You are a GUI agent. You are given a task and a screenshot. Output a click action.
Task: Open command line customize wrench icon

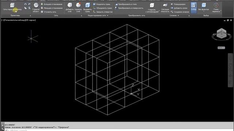tap(3, 129)
